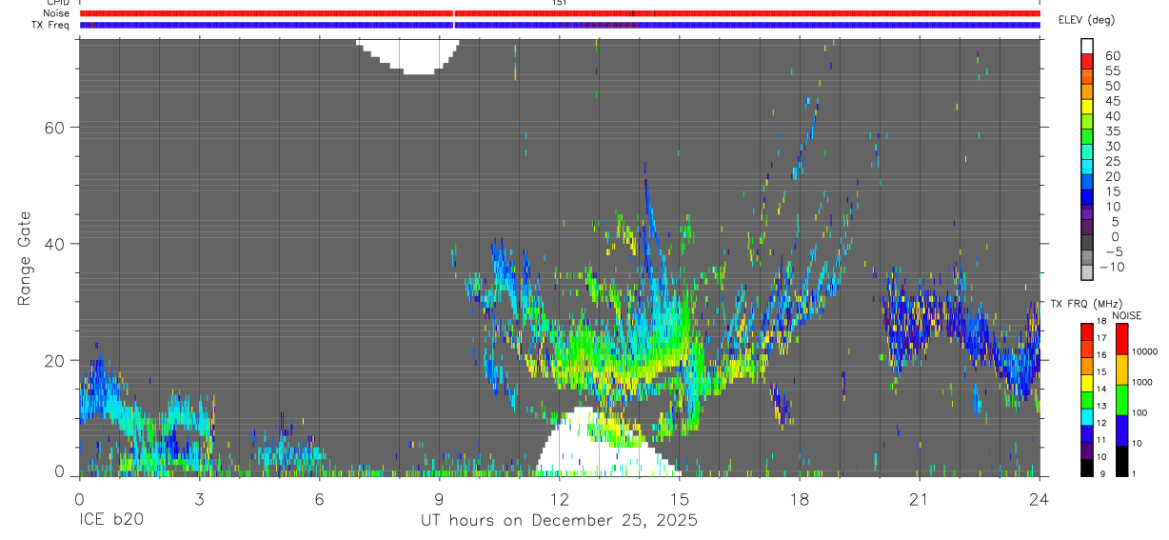Click the CPID value 151
This screenshot has width=1169, height=540.
coord(560,3)
